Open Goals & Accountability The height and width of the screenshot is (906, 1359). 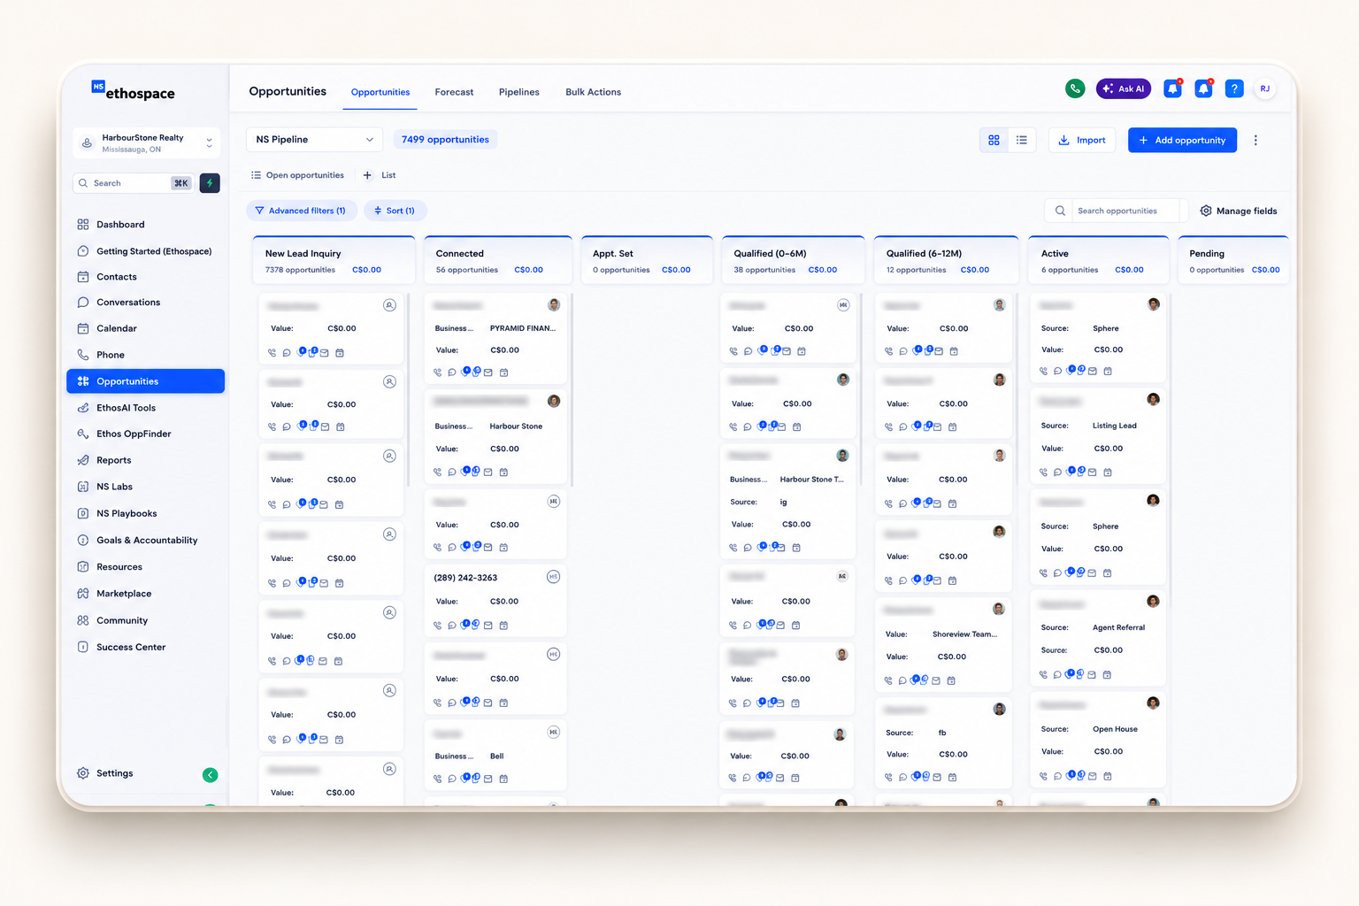tap(146, 541)
